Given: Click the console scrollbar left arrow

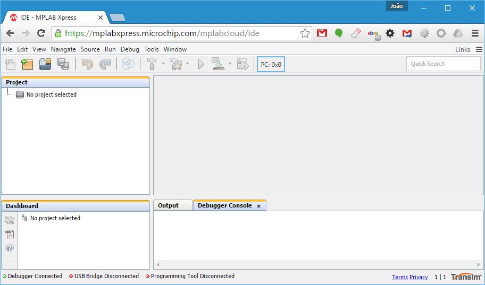Looking at the screenshot, I should click(158, 265).
